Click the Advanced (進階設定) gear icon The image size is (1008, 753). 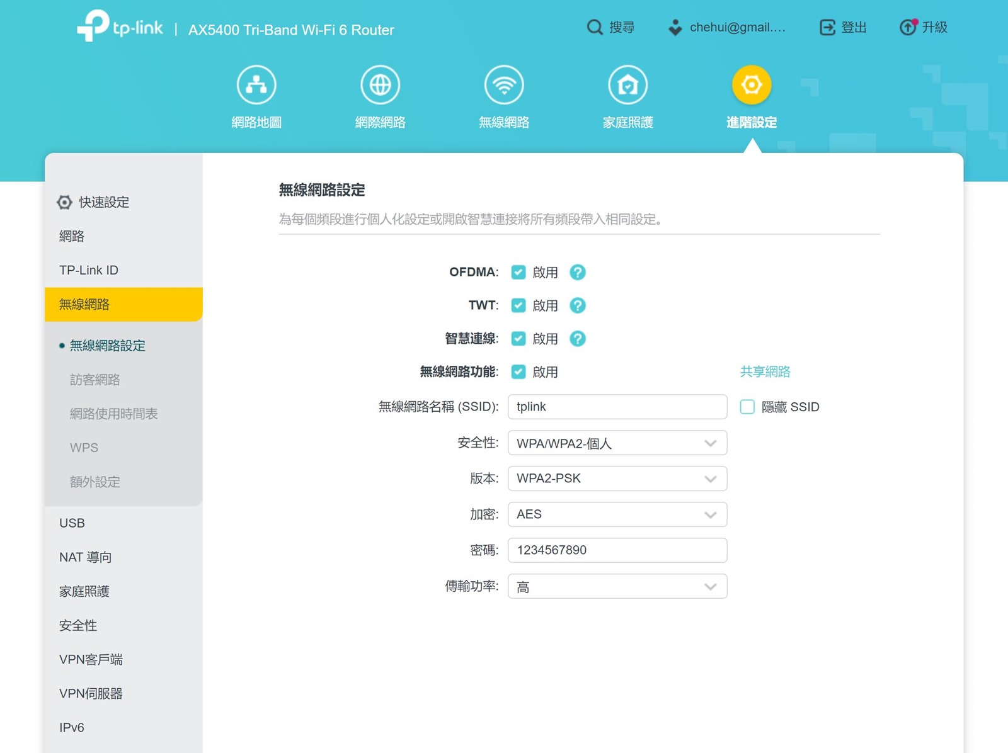[x=751, y=85]
